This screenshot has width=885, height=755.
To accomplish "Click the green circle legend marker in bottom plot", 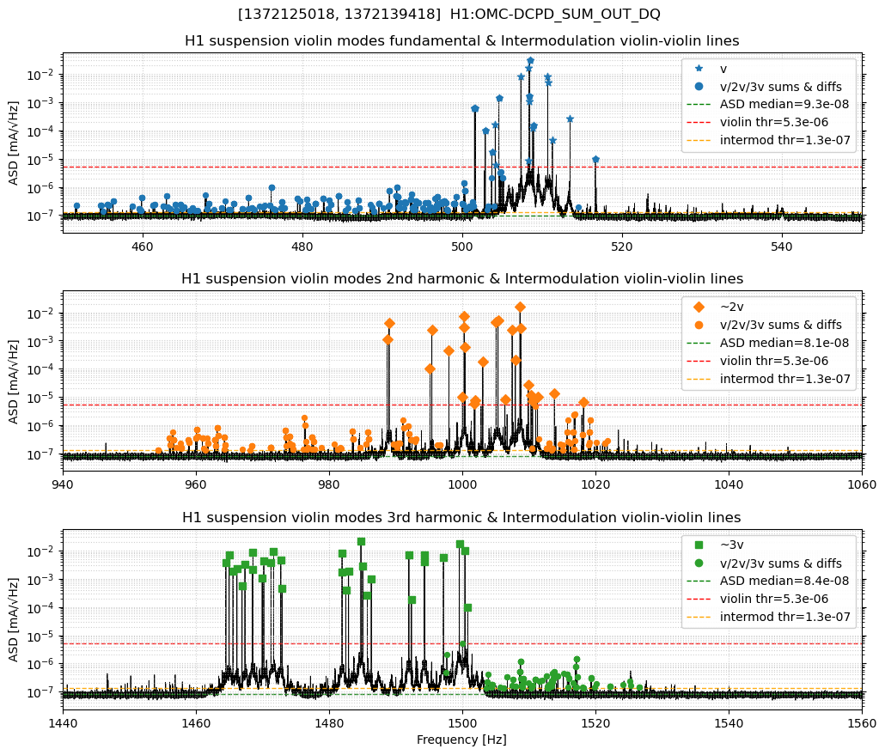I will click(x=699, y=563).
